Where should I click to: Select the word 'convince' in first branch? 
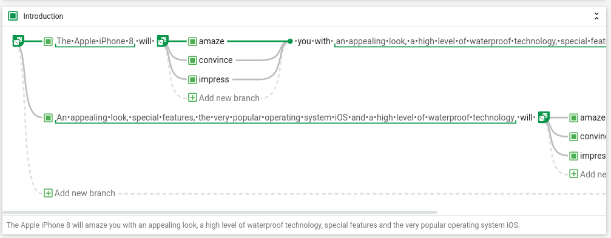coord(215,60)
